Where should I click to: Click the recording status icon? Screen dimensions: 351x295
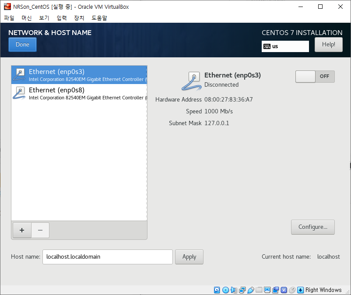point(276,290)
